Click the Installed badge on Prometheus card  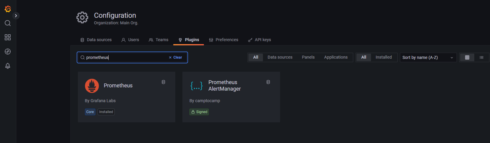[106, 112]
